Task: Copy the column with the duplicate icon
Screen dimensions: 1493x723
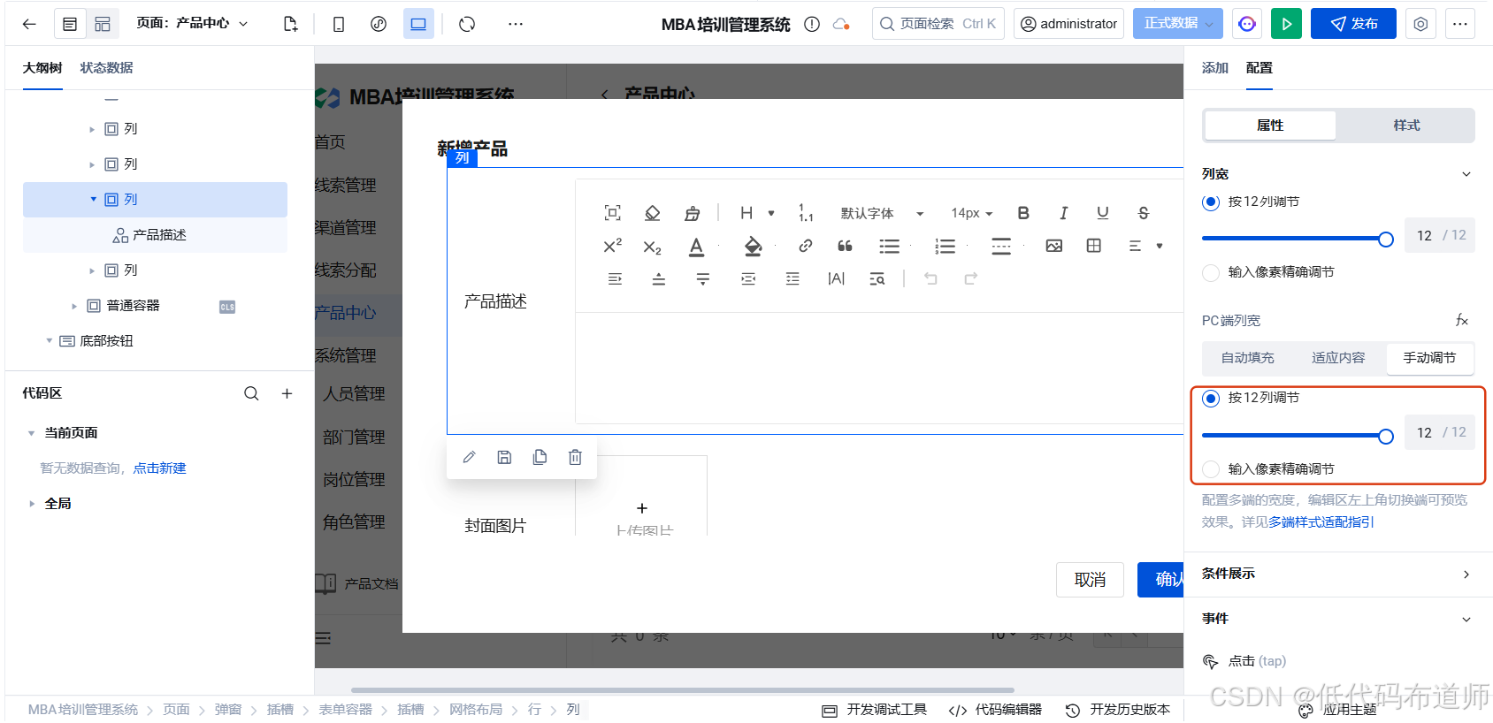Action: click(540, 457)
